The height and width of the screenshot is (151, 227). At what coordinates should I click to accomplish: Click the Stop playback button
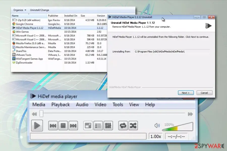[63, 126]
